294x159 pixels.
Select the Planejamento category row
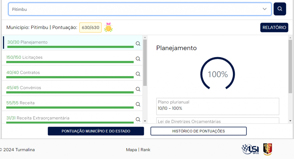point(69,42)
